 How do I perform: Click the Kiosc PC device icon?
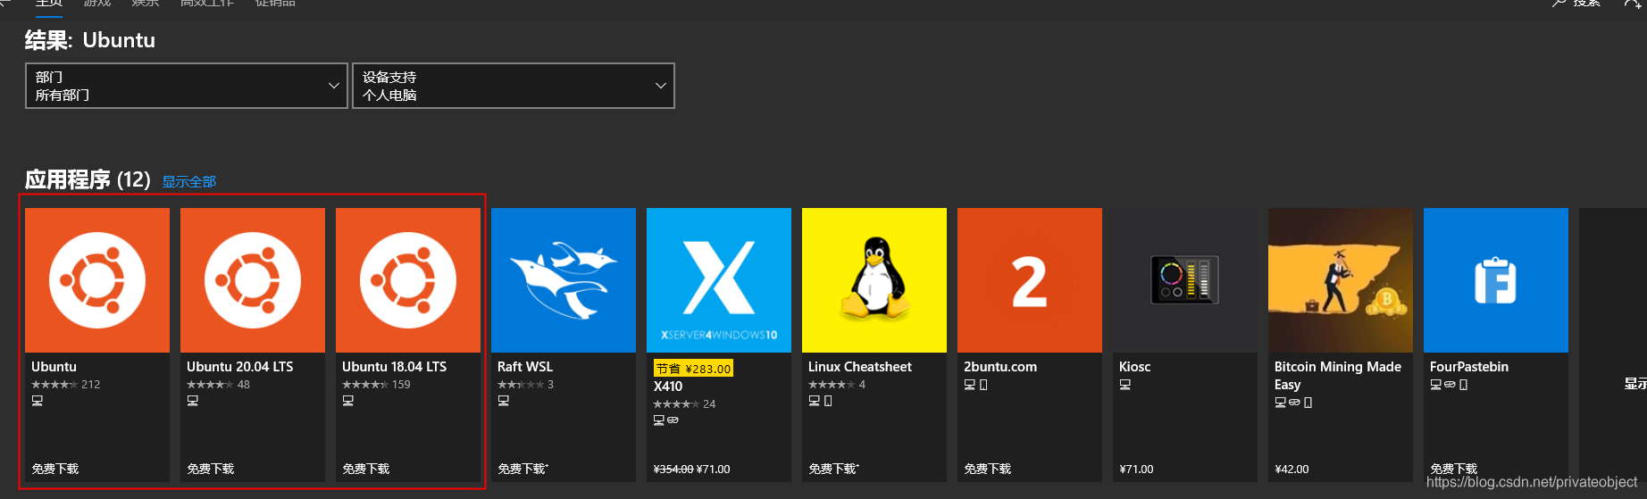tap(1125, 385)
